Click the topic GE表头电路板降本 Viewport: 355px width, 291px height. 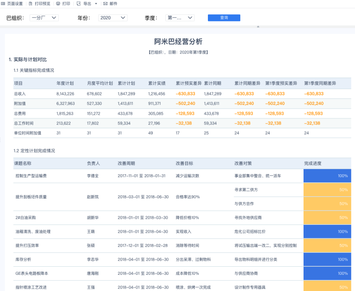point(32,273)
